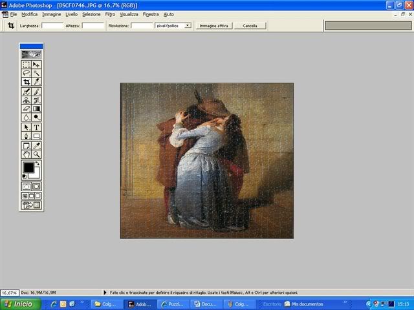This screenshot has height=310, width=414.
Task: Select the History Brush tool
Action: coord(36,100)
